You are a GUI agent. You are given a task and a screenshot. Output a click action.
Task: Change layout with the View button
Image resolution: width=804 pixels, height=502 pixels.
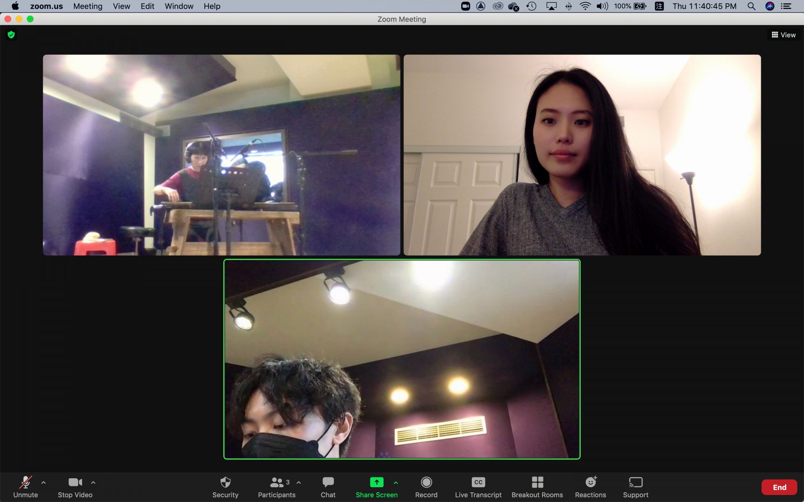pos(784,35)
